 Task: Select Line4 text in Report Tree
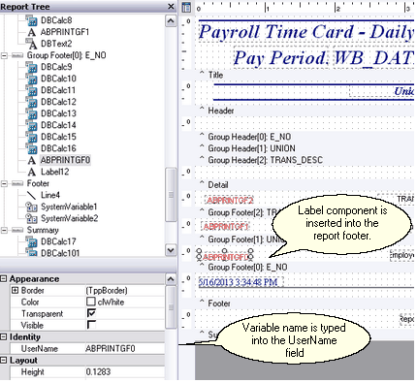(50, 195)
